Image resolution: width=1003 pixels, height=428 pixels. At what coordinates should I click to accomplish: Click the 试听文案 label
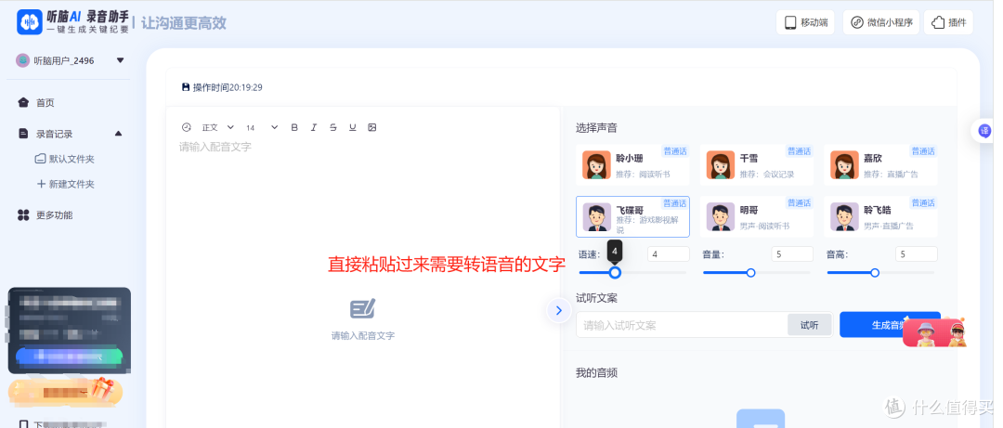point(596,298)
